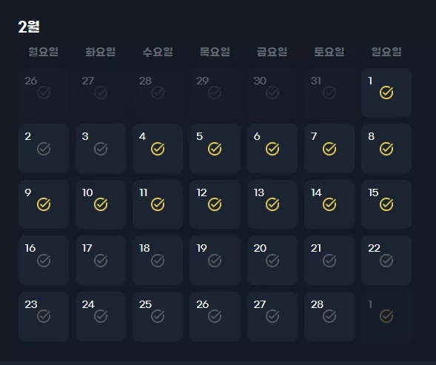Select the dimmed January 26 cell
Viewport: 436px width, 365px height.
coord(44,93)
